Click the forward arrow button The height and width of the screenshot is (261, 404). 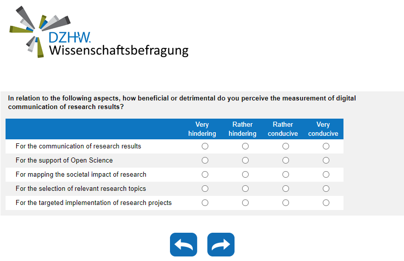[x=221, y=245]
